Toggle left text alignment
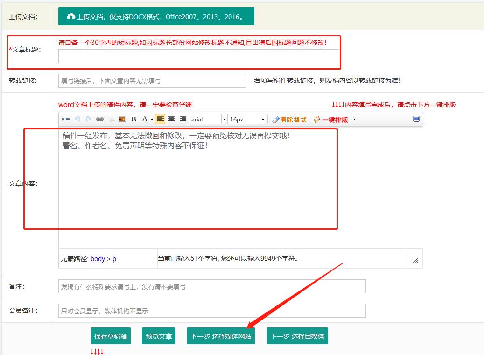Screen dimensions: 484x355 160,119
